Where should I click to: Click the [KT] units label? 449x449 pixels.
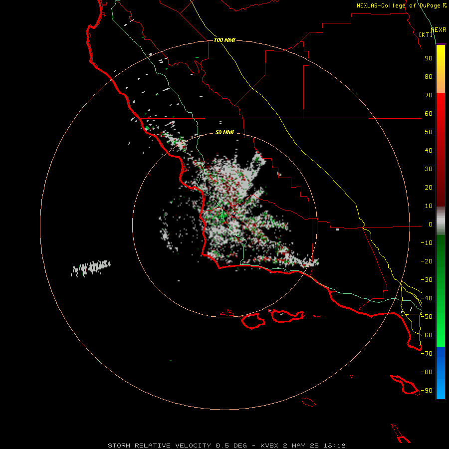tap(426, 34)
